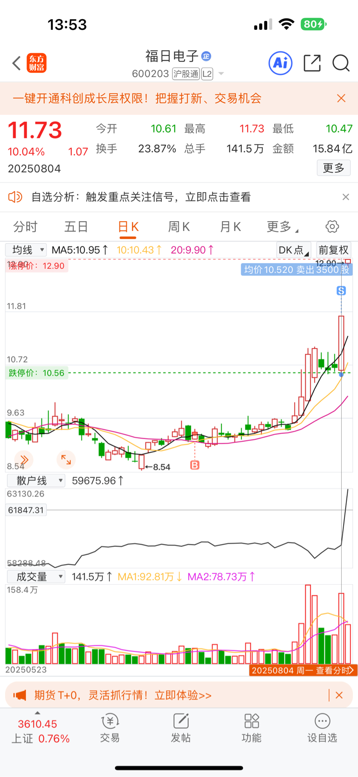358x777 pixels.
Task: Tap the 59675.96 散户线 value
Action: 98,481
